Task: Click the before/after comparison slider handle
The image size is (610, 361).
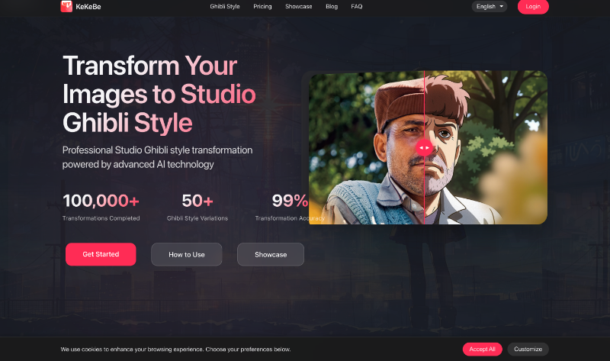Action: click(x=424, y=147)
